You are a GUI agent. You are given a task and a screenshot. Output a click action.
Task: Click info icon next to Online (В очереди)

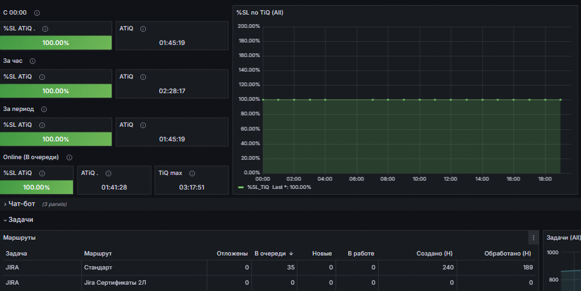pos(69,157)
